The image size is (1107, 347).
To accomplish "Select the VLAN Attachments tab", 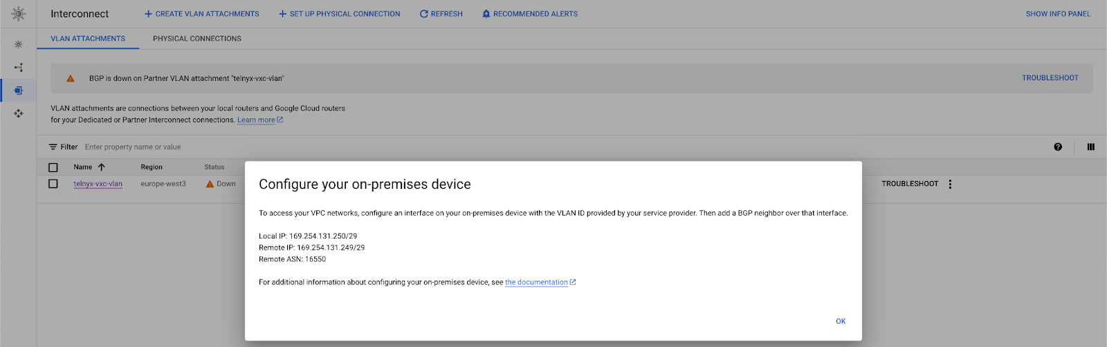I will pyautogui.click(x=88, y=39).
